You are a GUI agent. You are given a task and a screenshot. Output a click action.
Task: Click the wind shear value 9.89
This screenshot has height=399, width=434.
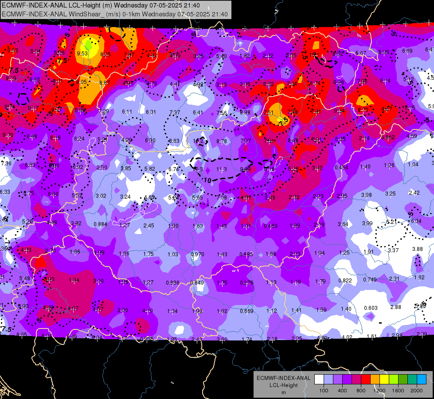coord(245,169)
